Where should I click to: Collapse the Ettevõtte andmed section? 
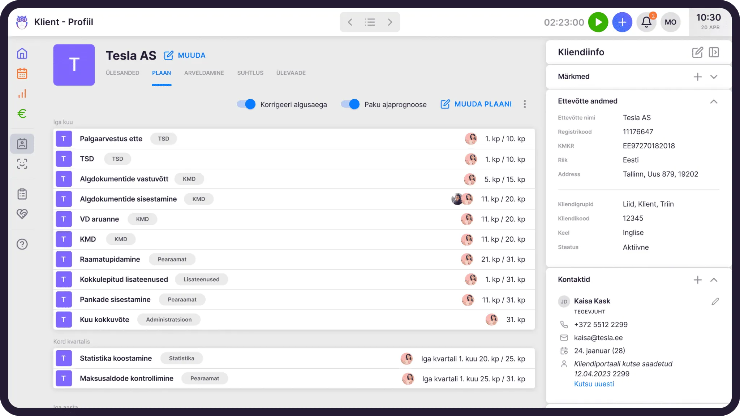coord(714,101)
